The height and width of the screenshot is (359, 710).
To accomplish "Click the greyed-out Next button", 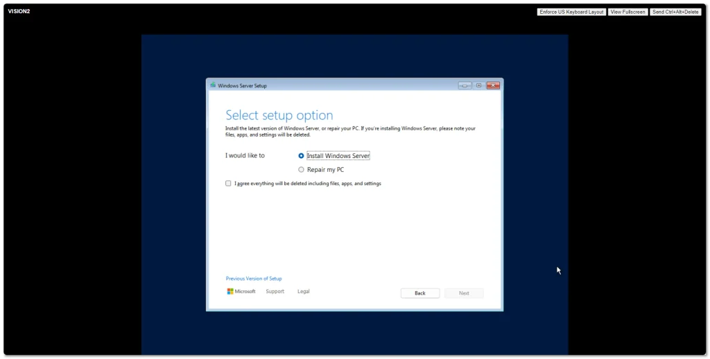I will coord(464,293).
